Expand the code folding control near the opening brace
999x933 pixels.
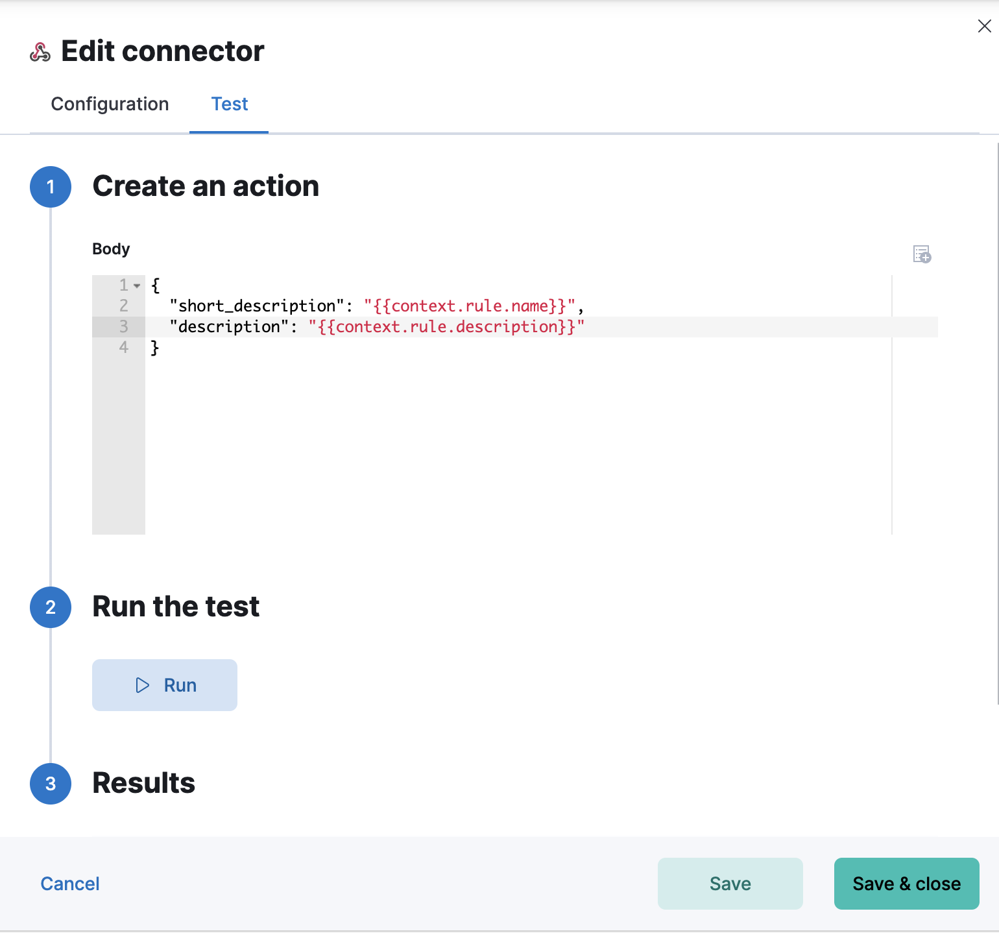[x=136, y=285]
